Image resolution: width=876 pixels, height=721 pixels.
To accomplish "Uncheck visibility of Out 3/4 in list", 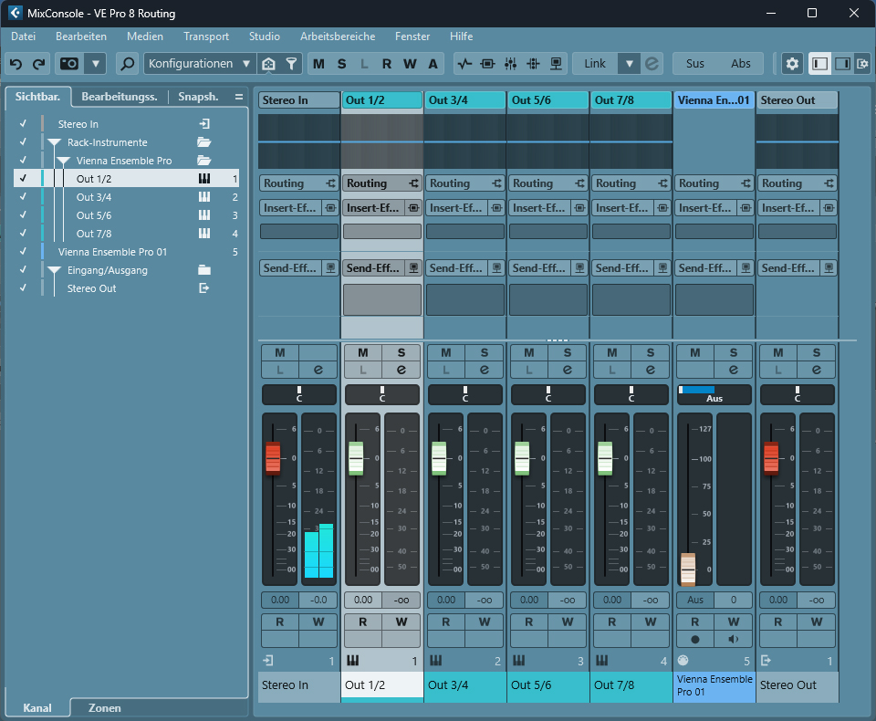I will [23, 197].
